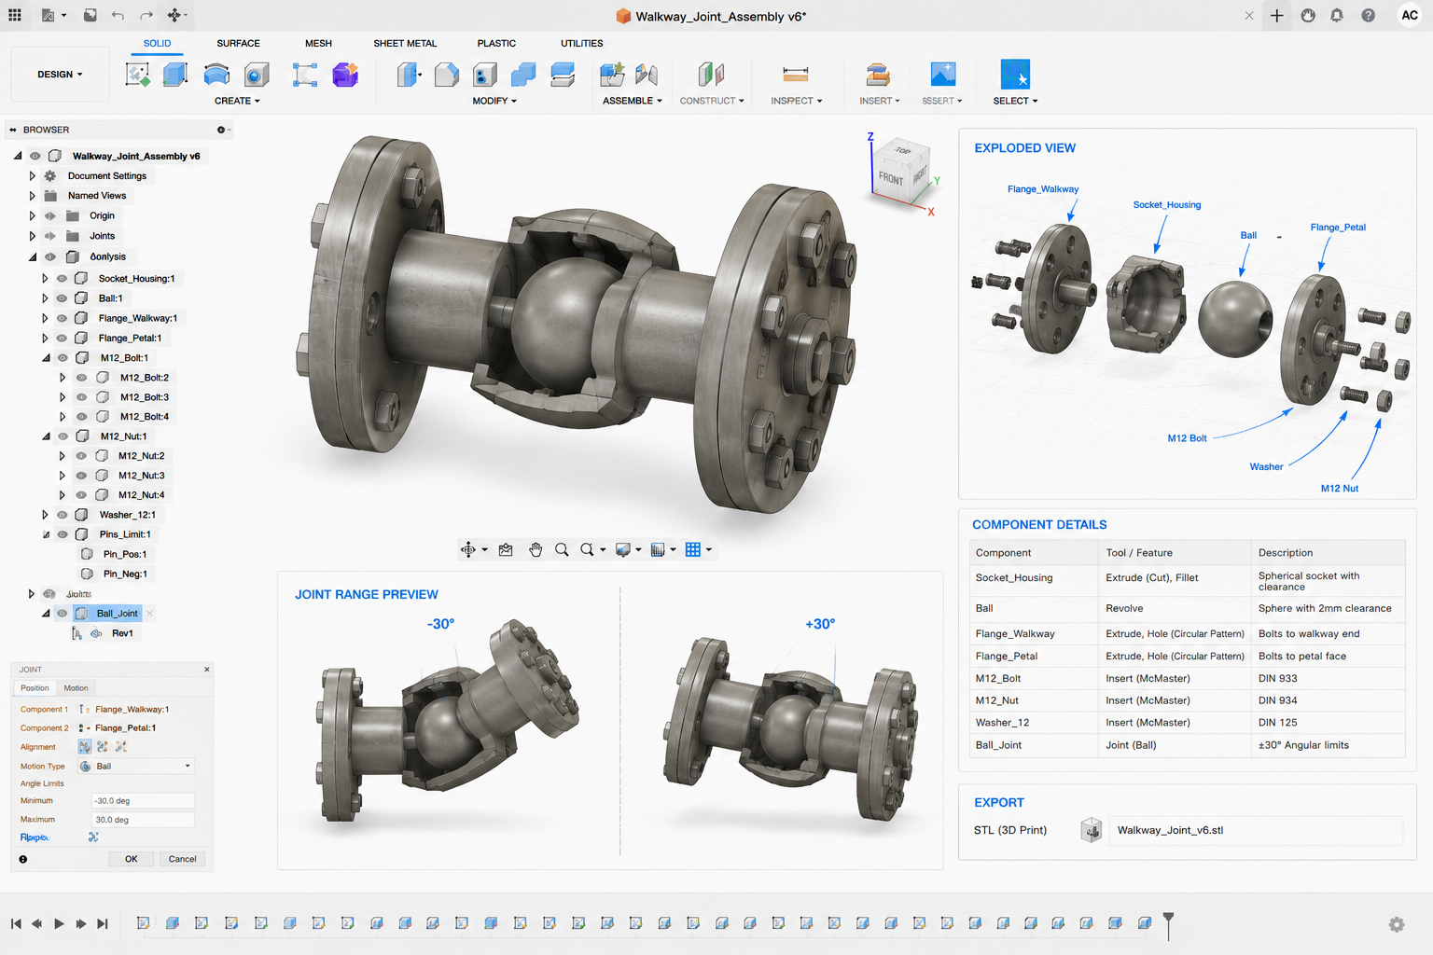This screenshot has height=955, width=1433.
Task: Open the INSPECT menu label
Action: [x=797, y=101]
